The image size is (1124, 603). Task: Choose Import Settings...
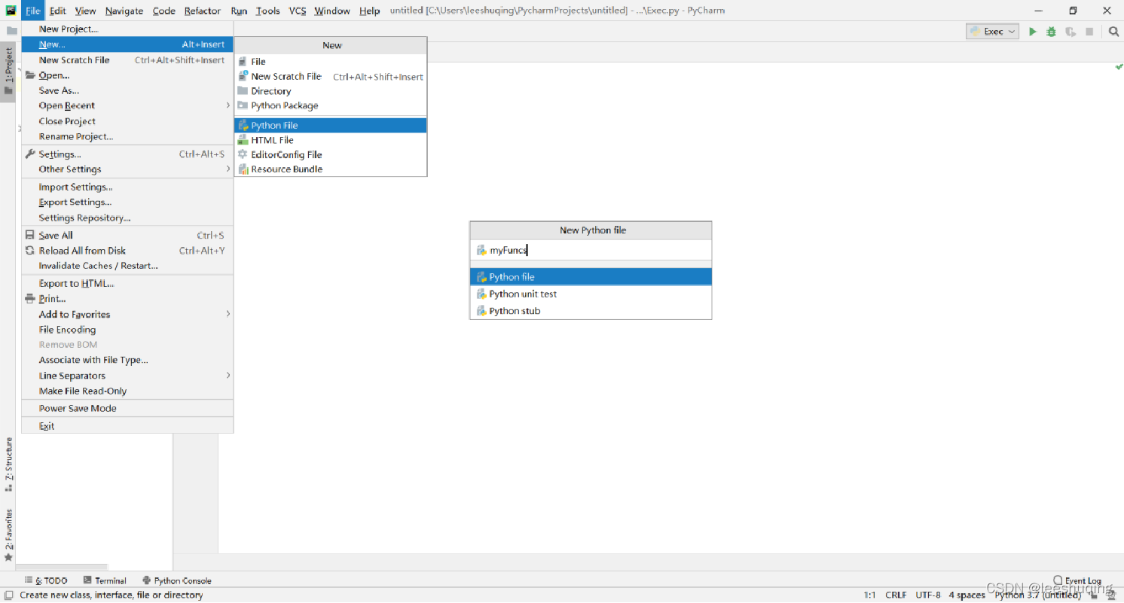click(127, 187)
